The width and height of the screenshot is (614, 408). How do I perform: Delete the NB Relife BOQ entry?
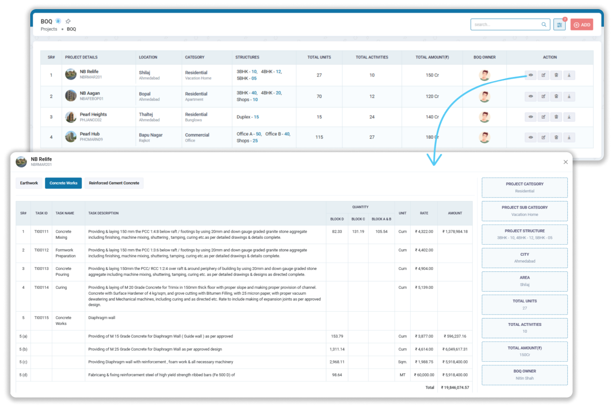556,75
